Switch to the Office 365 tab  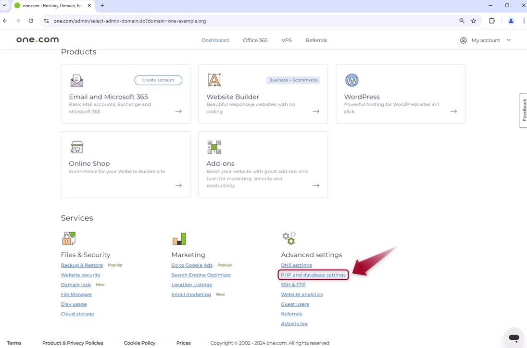[x=255, y=40]
